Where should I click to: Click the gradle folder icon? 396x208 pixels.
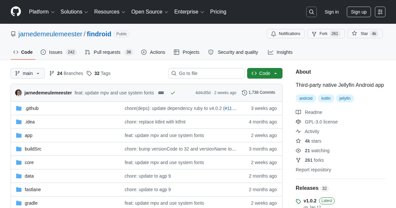click(x=19, y=203)
